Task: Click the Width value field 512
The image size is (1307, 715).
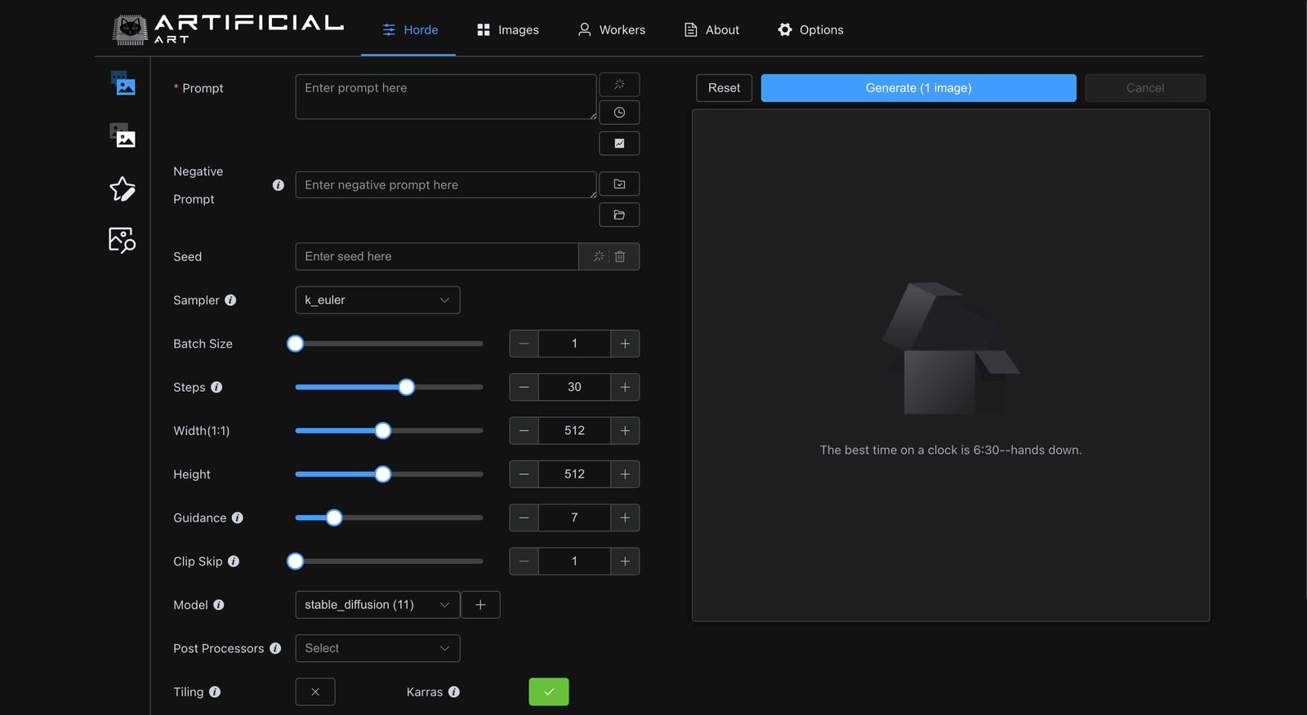Action: [x=574, y=431]
